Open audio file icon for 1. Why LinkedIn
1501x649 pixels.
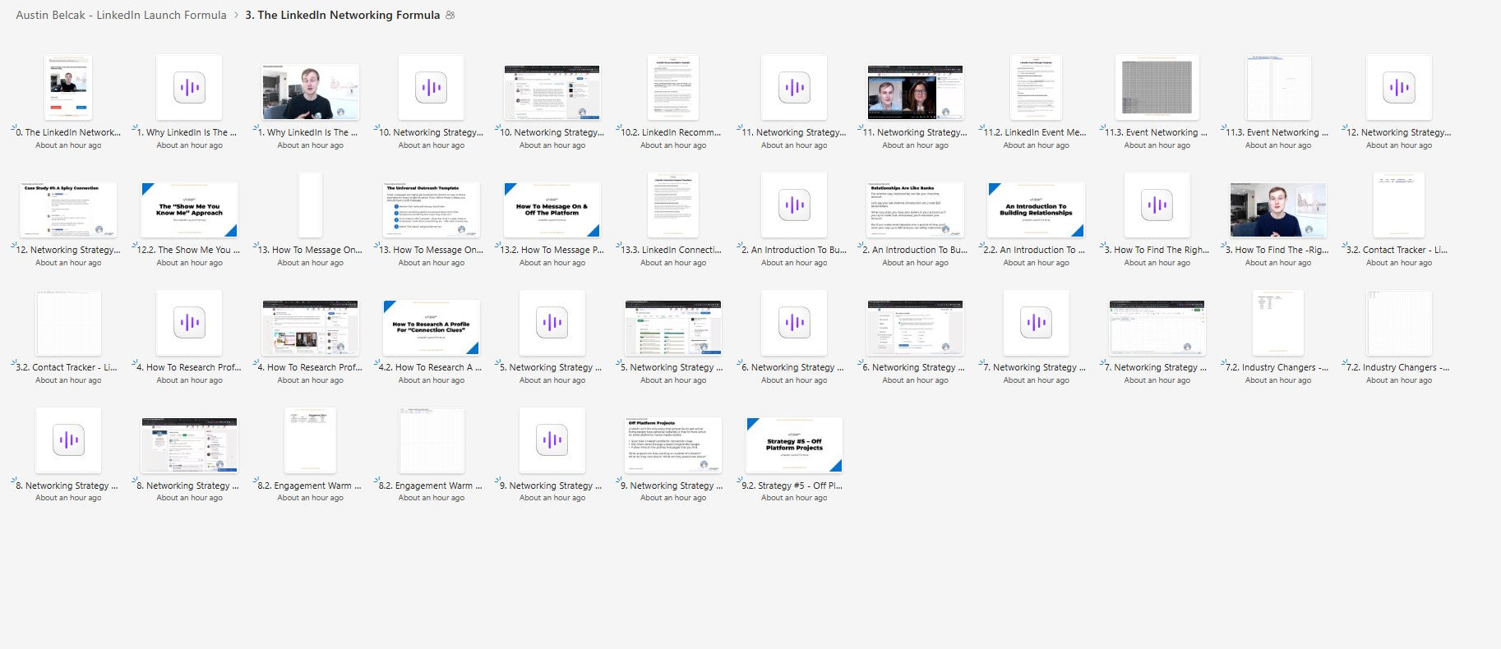tap(189, 88)
